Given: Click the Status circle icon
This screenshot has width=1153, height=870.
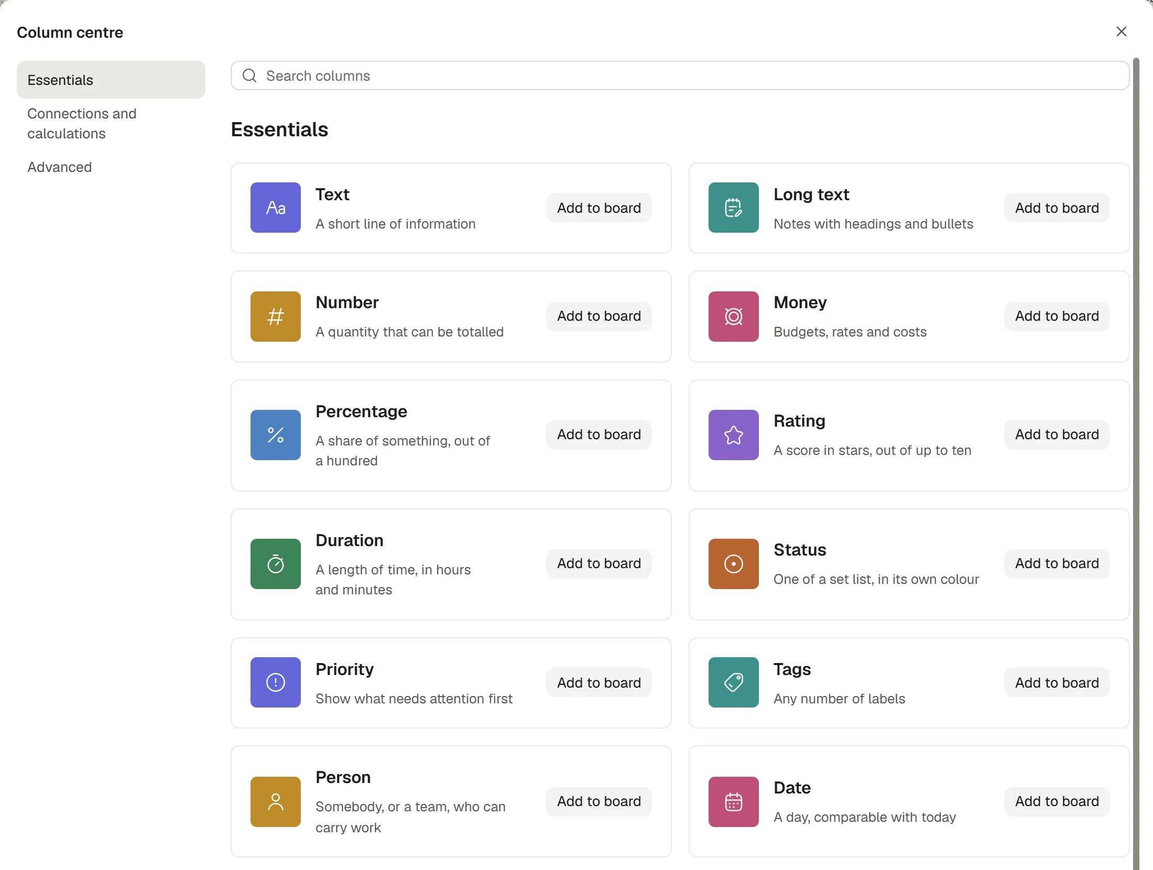Looking at the screenshot, I should pyautogui.click(x=734, y=564).
